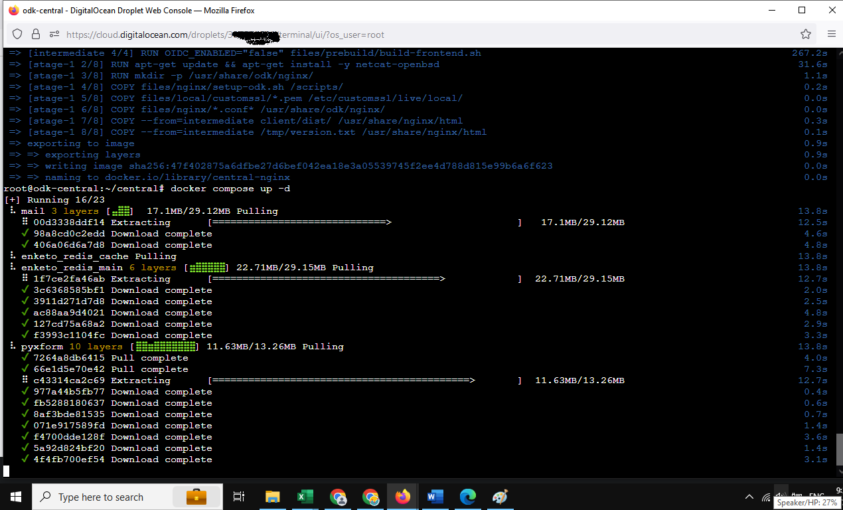Click the Firefox logo in the title bar

point(13,10)
